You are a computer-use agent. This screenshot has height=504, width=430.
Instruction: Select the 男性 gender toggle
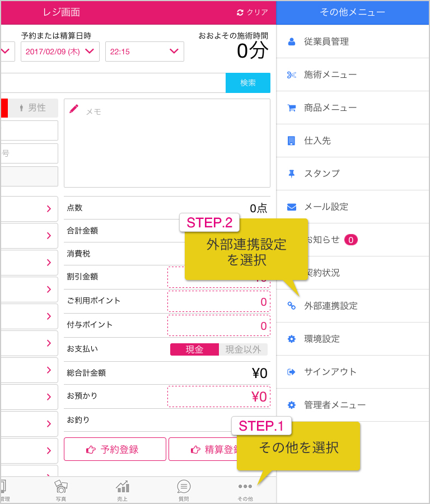pos(33,108)
